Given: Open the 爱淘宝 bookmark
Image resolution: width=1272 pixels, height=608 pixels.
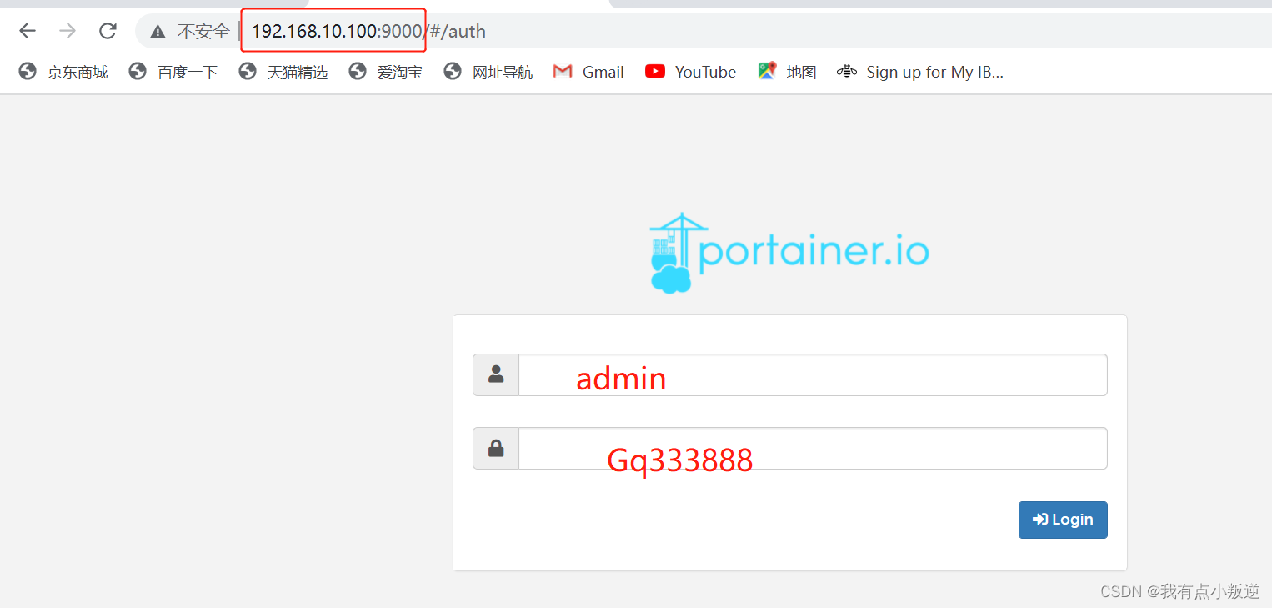Looking at the screenshot, I should coord(386,72).
